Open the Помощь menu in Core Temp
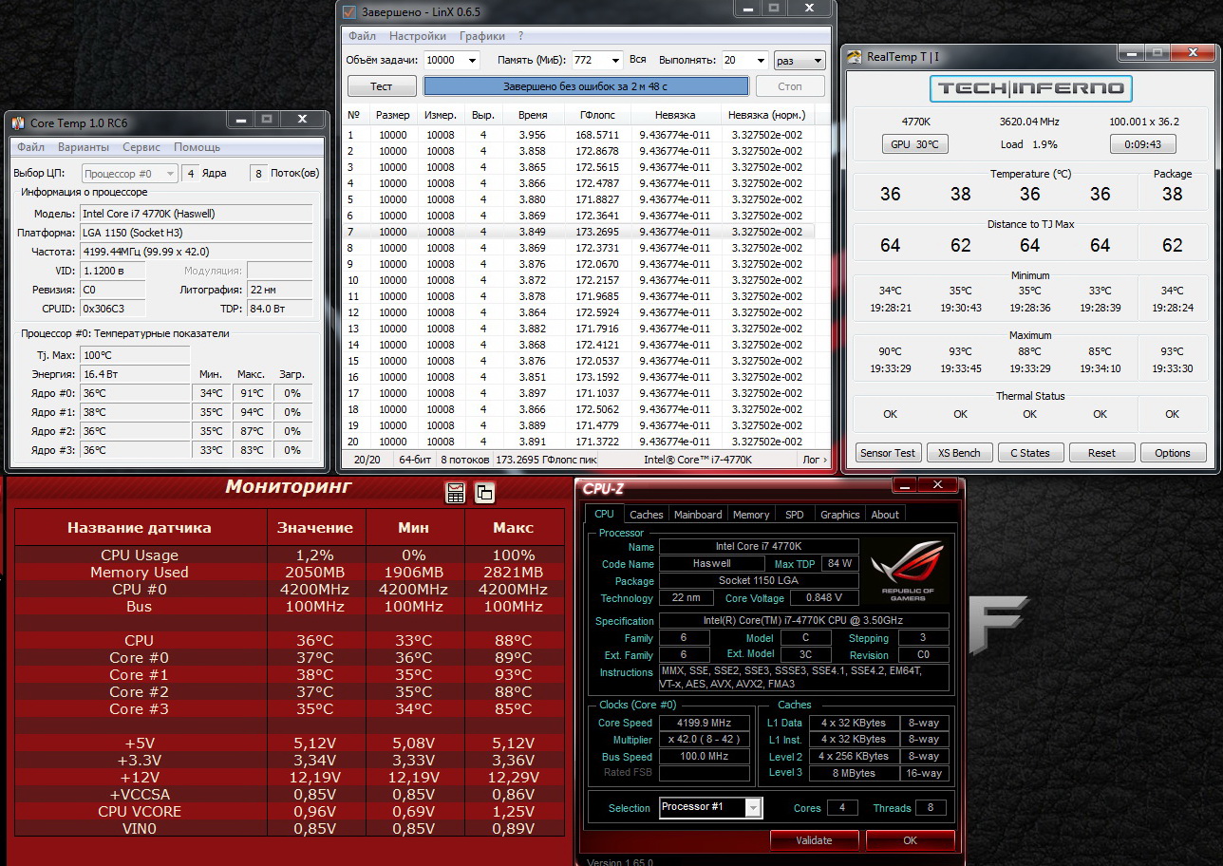The height and width of the screenshot is (866, 1223). tap(197, 147)
